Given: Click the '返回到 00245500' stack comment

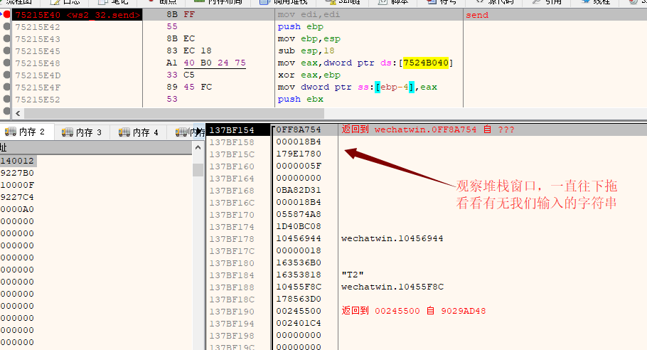Looking at the screenshot, I should (x=414, y=311).
